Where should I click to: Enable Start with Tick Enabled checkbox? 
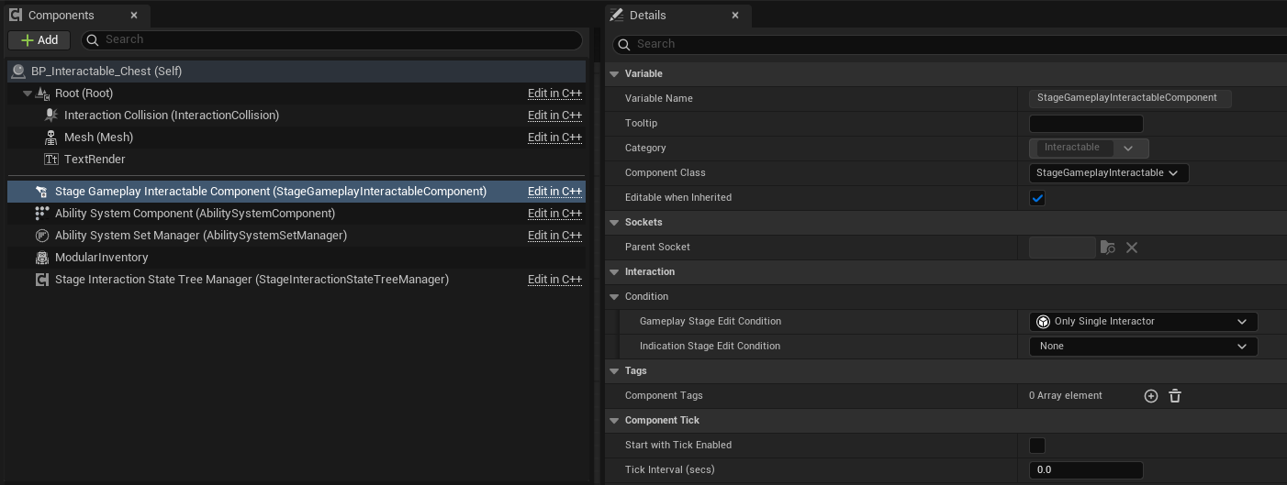(x=1037, y=446)
